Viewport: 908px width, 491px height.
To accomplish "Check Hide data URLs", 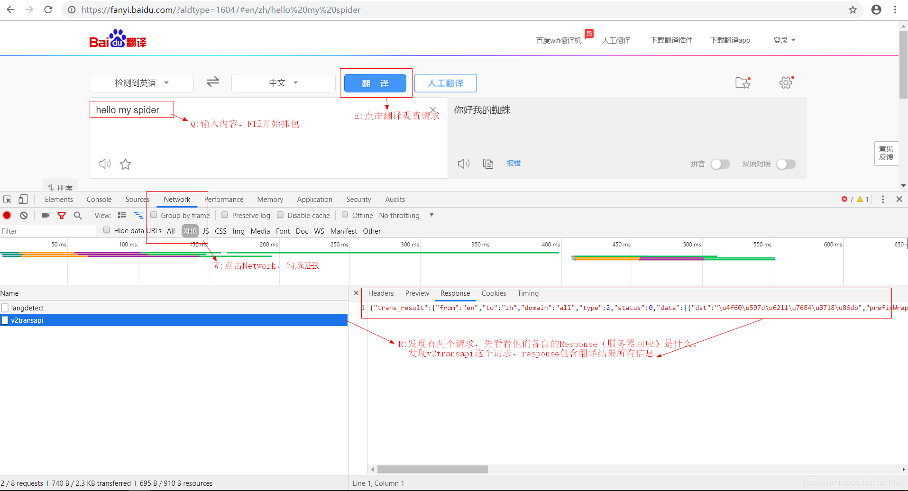I will [107, 230].
